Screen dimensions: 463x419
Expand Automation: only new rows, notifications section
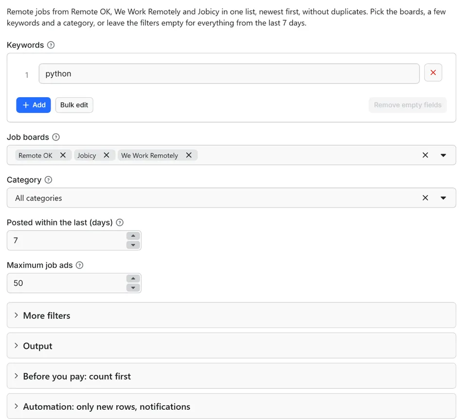point(231,406)
